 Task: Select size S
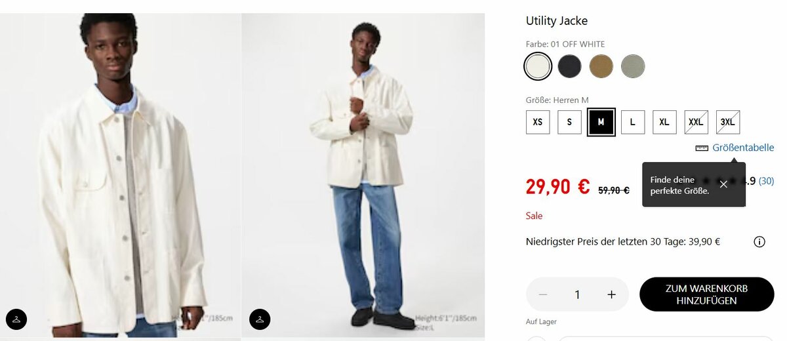click(569, 122)
